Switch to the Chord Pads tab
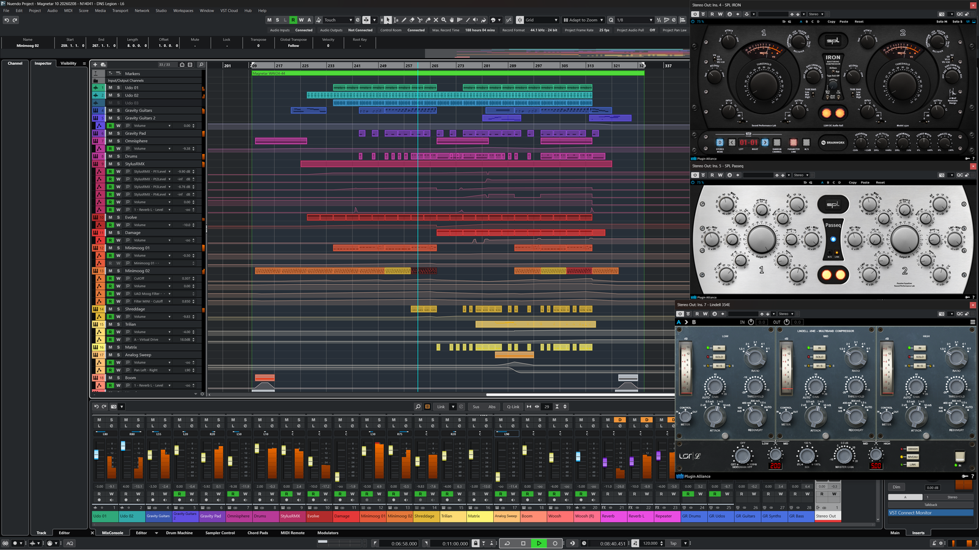979x550 pixels. (258, 533)
